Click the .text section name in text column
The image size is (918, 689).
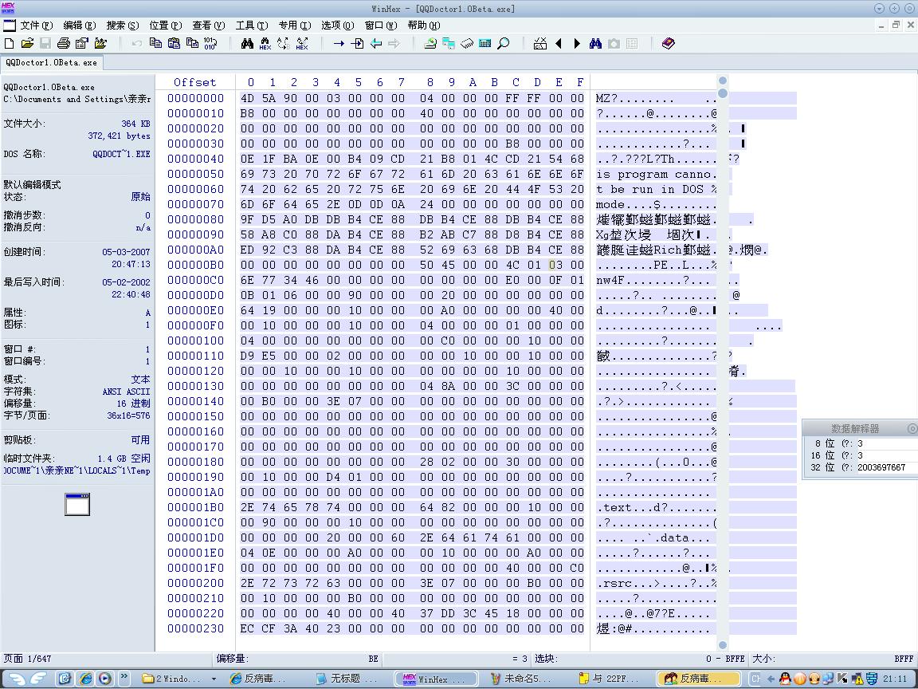coord(614,507)
